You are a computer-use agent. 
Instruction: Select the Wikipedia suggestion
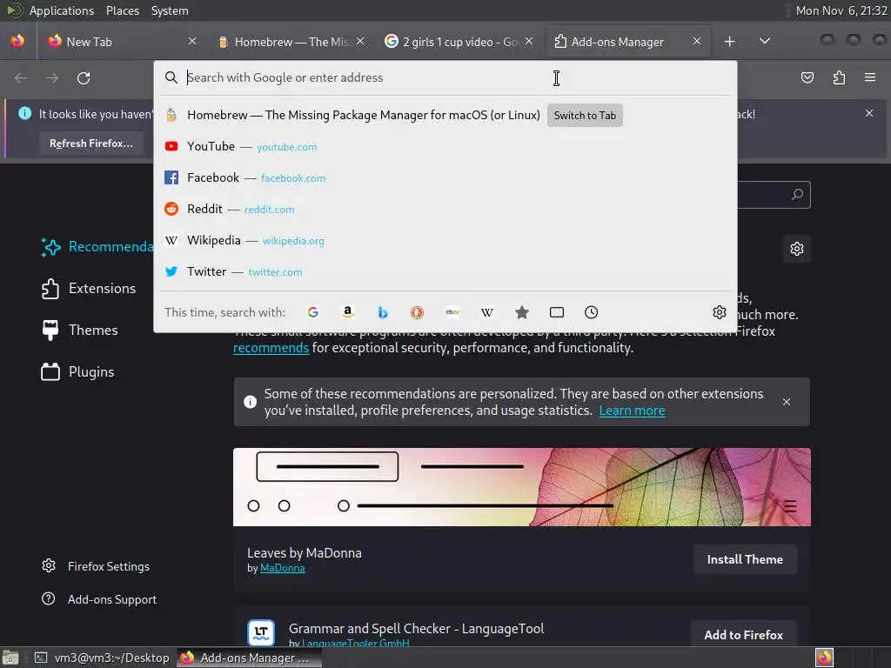pos(445,240)
